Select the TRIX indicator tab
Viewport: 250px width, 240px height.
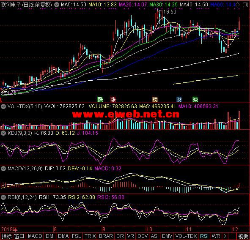pyautogui.click(x=90, y=236)
